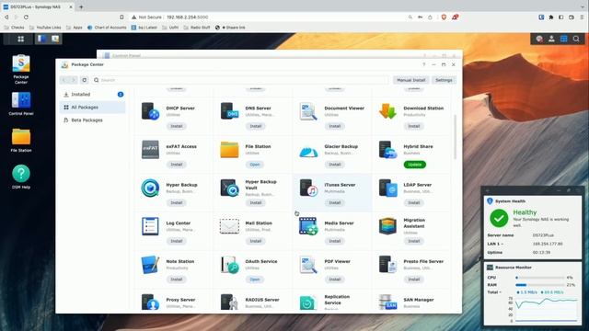589x331 pixels.
Task: Click File Station package icon in list
Action: point(229,150)
